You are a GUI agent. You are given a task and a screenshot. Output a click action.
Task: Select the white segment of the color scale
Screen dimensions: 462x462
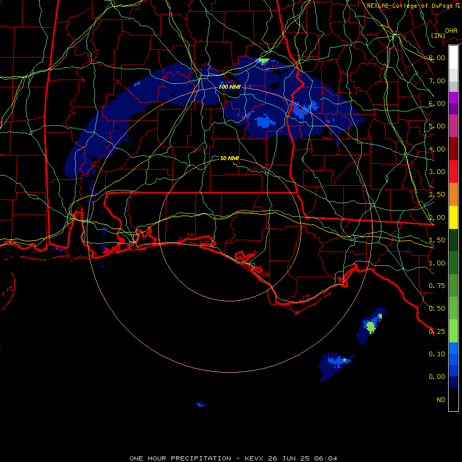pos(453,57)
